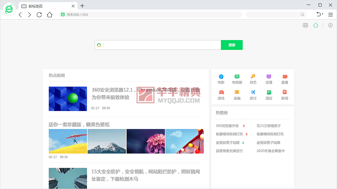Go forward with the forward arrow
The image size is (337, 189).
coord(30,15)
